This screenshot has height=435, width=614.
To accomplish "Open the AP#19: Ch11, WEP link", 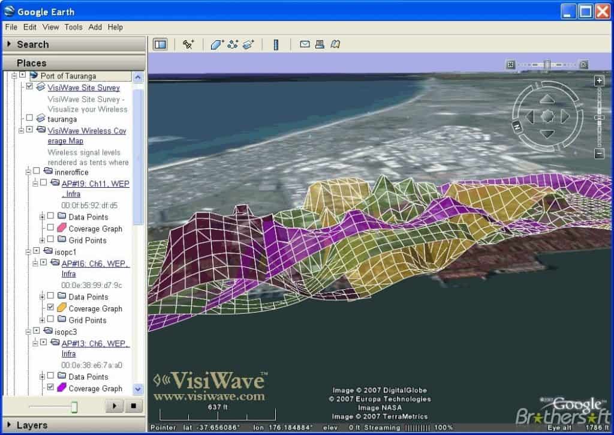I will click(x=95, y=188).
